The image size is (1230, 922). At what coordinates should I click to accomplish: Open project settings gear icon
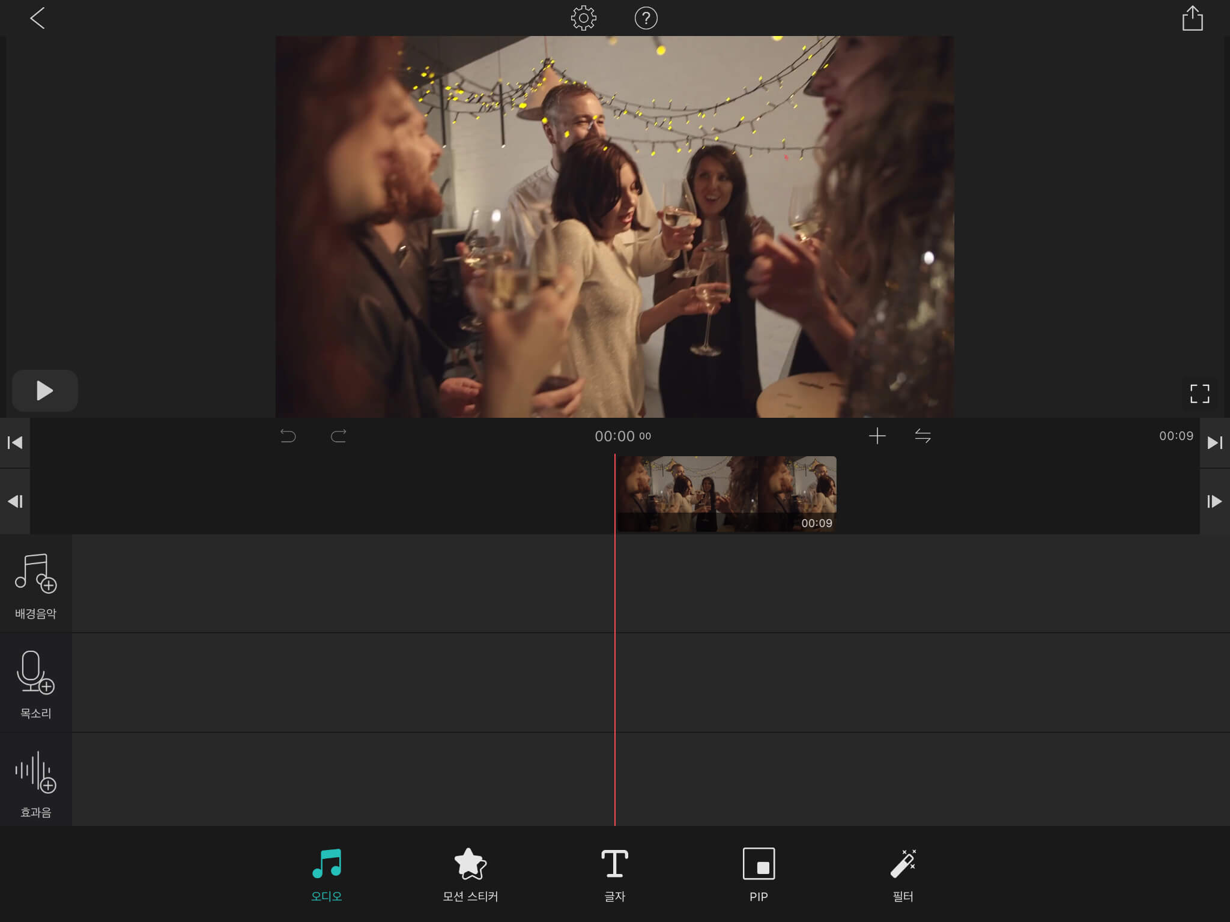click(583, 19)
